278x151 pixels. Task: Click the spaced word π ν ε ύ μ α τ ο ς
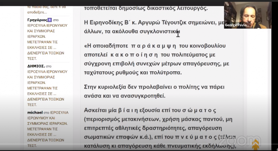pos(196,137)
